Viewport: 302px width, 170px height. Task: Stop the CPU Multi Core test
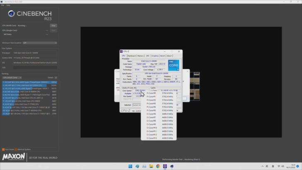[x=54, y=25]
